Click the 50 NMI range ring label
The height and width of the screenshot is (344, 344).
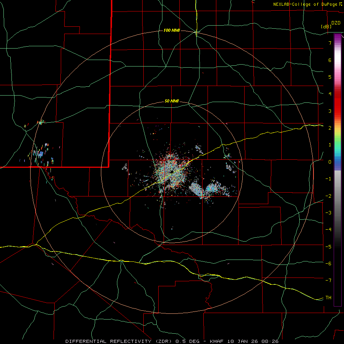[172, 101]
